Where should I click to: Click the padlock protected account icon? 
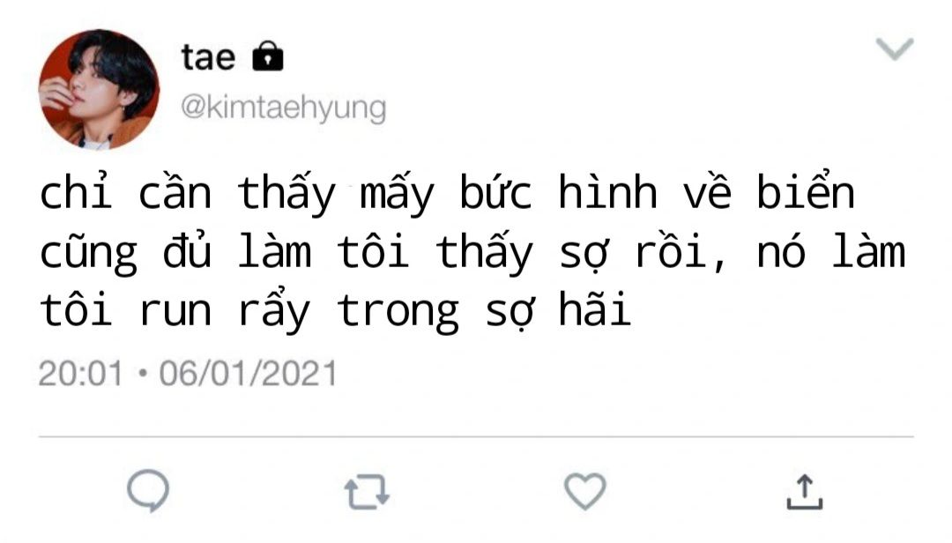268,56
